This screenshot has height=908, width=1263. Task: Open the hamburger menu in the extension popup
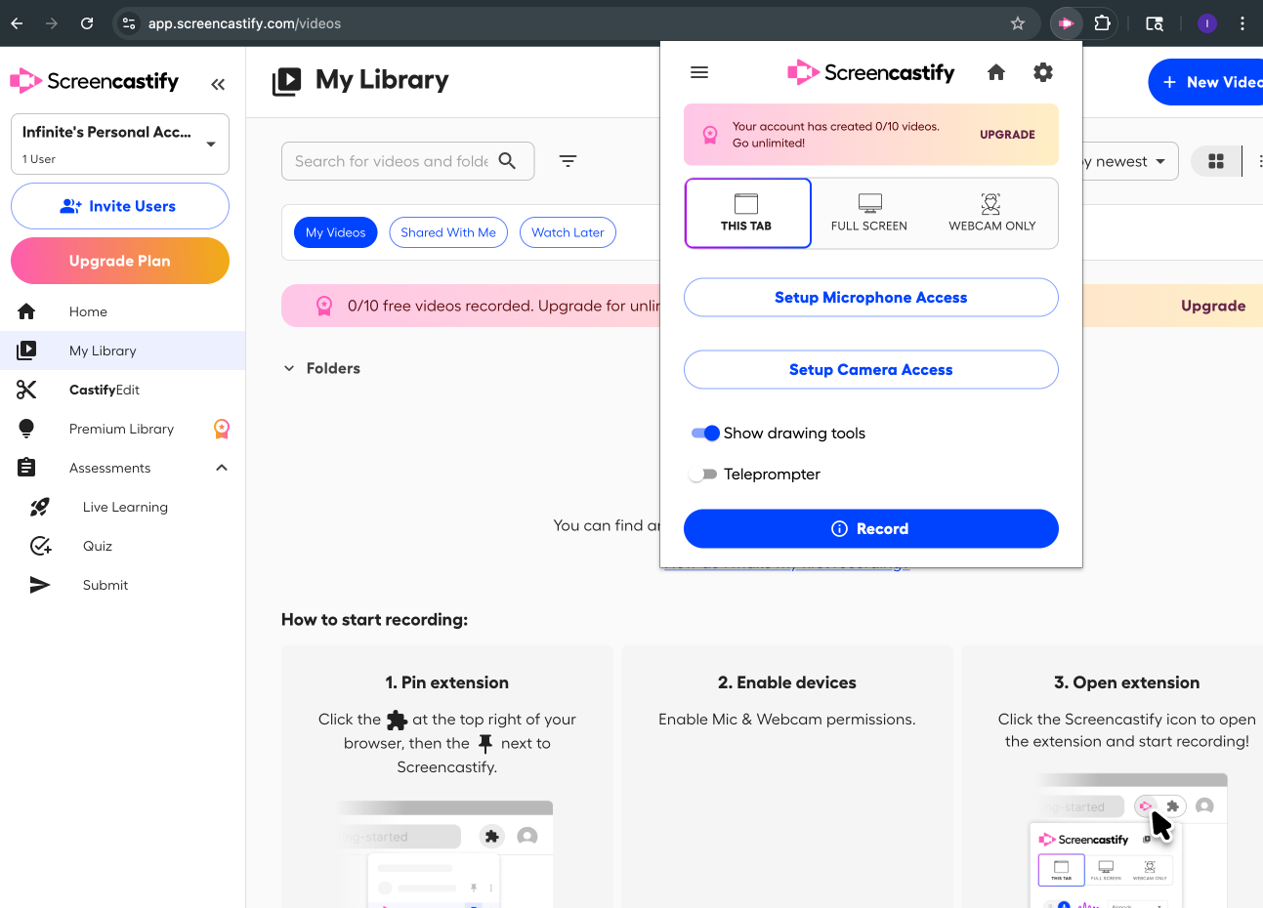tap(699, 71)
